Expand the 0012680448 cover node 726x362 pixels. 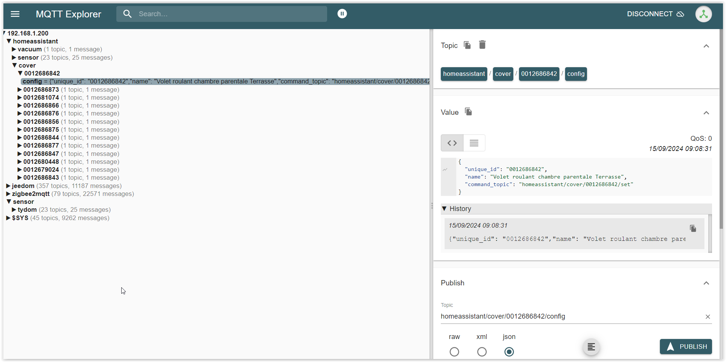(x=20, y=162)
